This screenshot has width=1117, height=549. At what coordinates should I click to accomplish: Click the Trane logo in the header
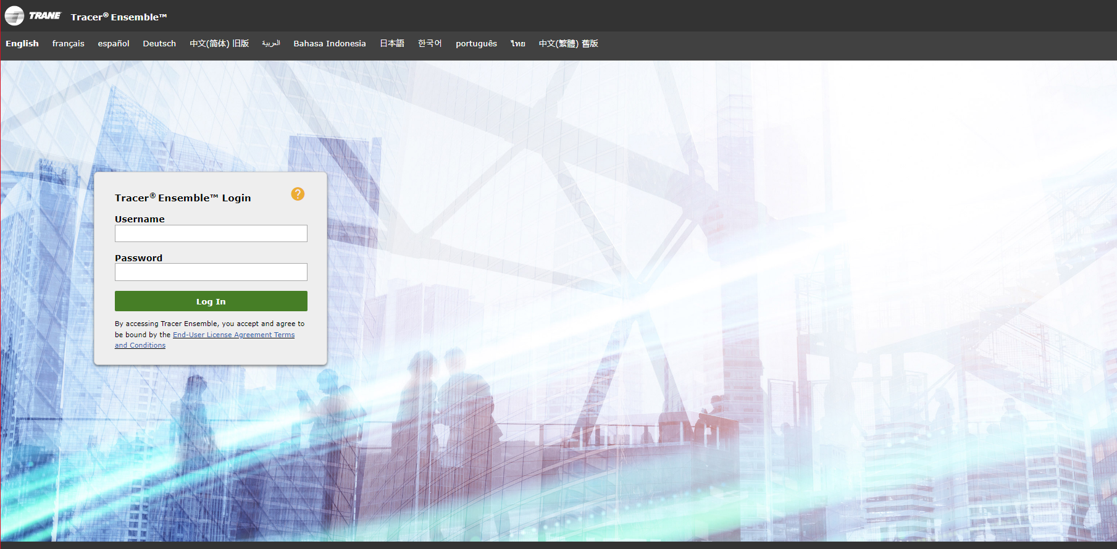33,15
